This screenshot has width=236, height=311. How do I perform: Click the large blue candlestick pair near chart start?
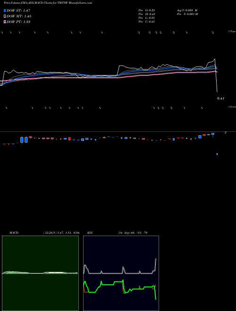(x=24, y=139)
